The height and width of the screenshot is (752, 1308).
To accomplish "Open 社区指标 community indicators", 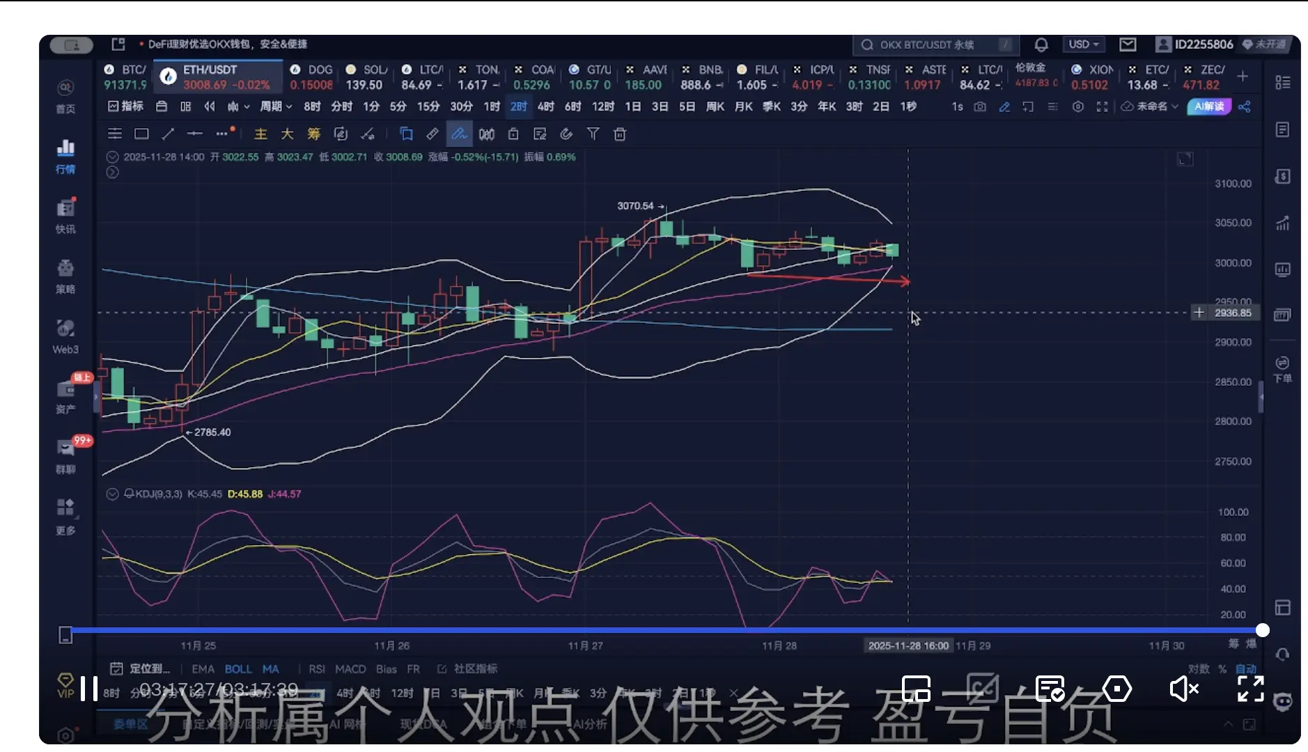I will coord(467,668).
